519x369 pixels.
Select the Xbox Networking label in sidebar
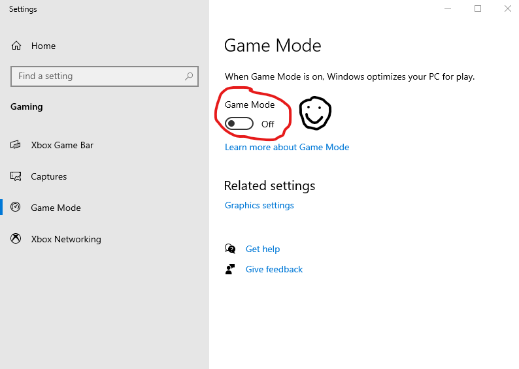(66, 239)
